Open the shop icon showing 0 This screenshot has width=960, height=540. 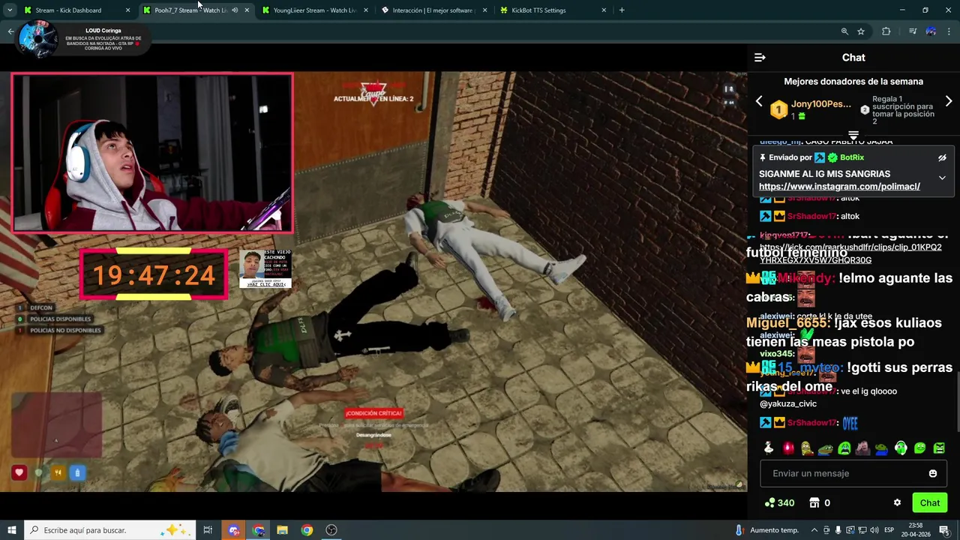coord(820,503)
